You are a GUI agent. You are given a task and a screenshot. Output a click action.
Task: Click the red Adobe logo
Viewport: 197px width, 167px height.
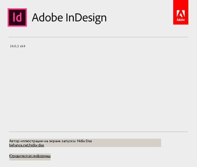[181, 12]
